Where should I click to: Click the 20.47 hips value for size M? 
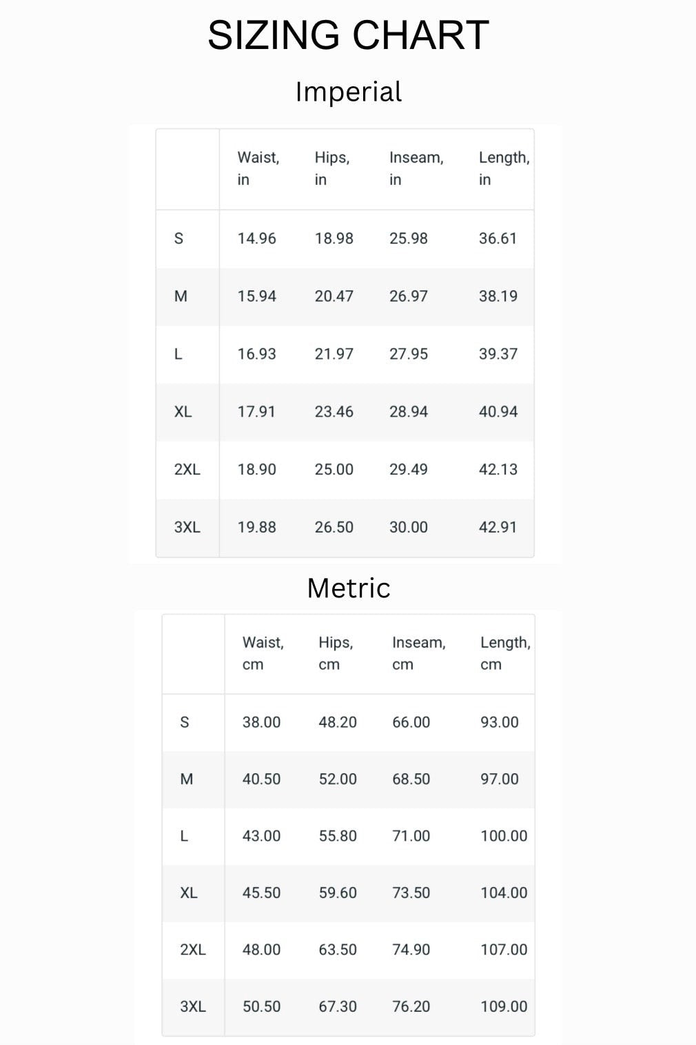pyautogui.click(x=334, y=297)
